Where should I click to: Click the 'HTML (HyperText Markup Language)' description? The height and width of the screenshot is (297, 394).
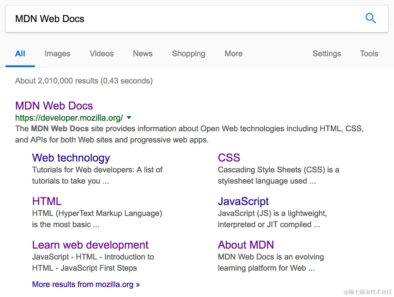[x=97, y=219]
